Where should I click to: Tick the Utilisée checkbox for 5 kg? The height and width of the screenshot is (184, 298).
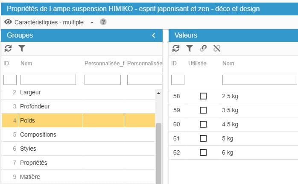click(x=203, y=138)
